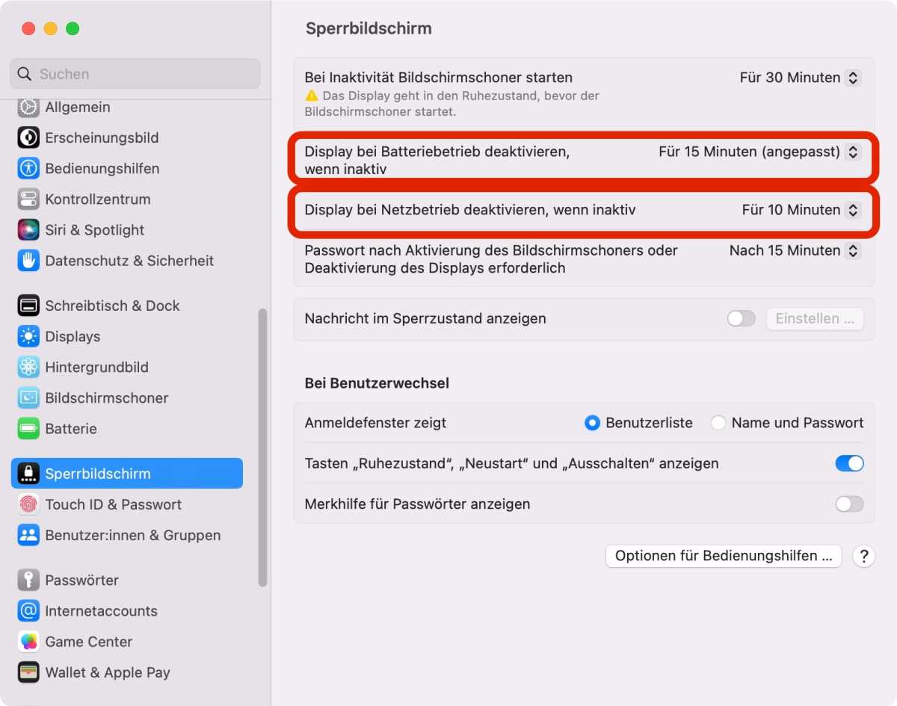
Task: Disable Tasten Ruhezustand, Neustart und Ausschalten anzeigen
Action: pyautogui.click(x=848, y=463)
